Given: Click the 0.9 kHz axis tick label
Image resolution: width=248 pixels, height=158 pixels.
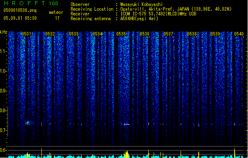Looking at the screenshot, I should [x=3, y=91].
